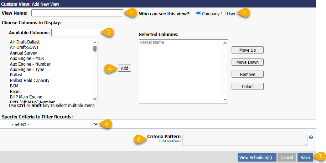Click the View Schedule(s) button
Image resolution: width=326 pixels, height=163 pixels.
[256, 157]
